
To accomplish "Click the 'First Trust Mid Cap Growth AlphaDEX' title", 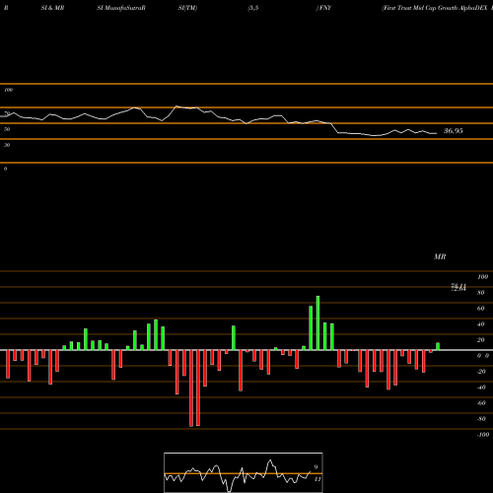I will (x=435, y=8).
